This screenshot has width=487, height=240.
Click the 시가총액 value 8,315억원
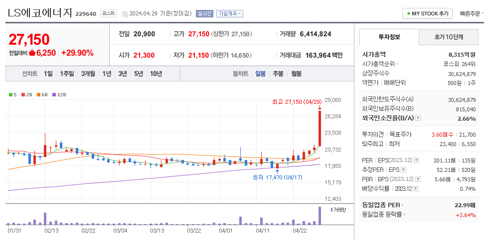[462, 55]
